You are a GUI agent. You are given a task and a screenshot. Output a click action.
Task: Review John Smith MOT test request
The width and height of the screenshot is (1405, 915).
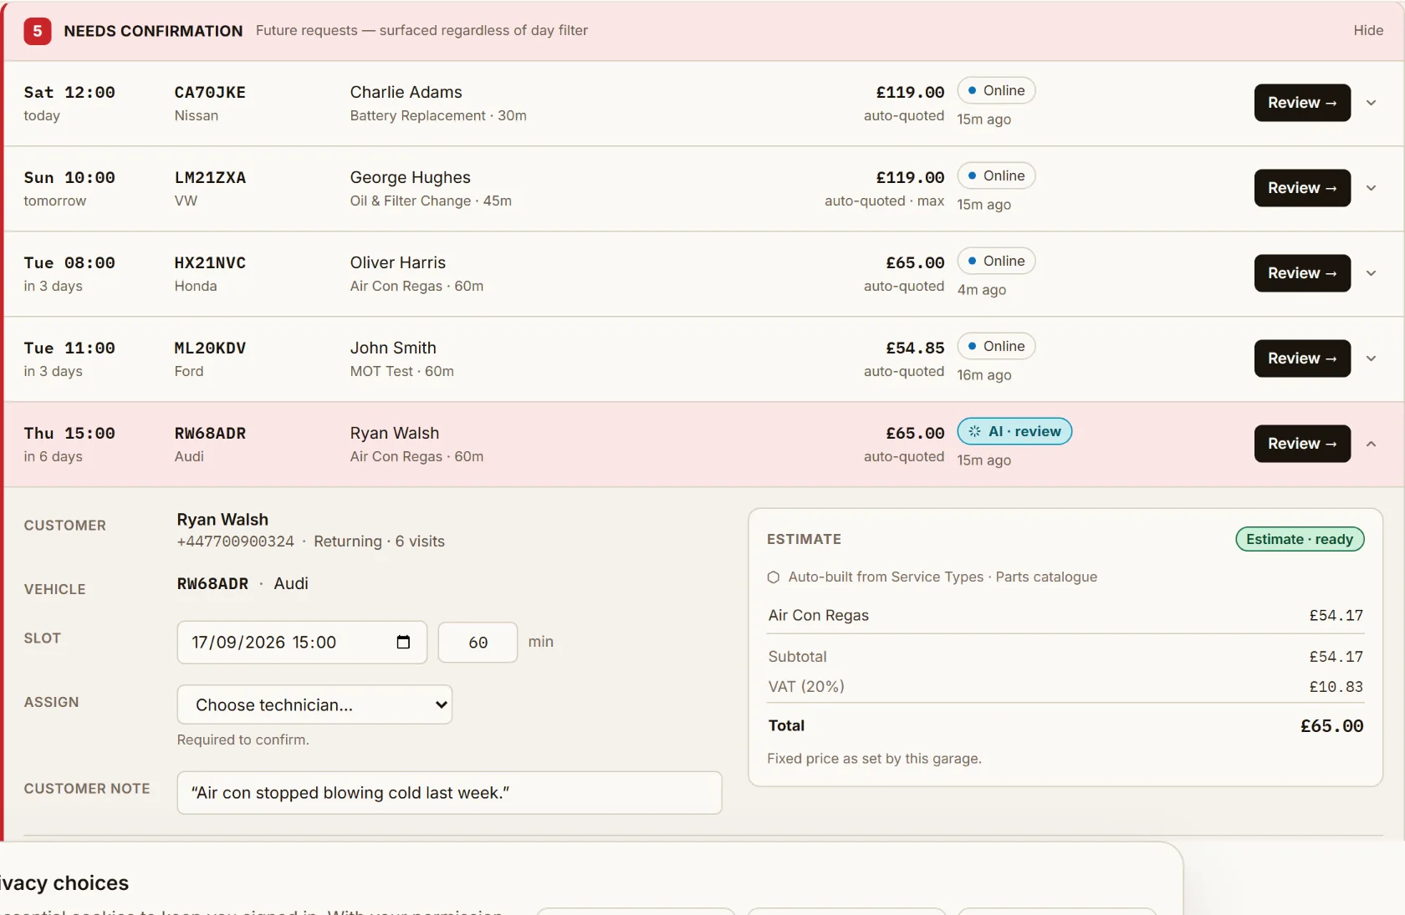[x=1302, y=358]
